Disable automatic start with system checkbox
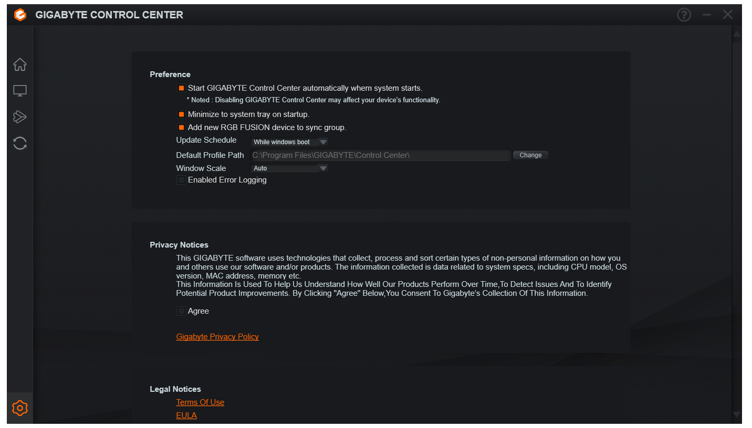The image size is (752, 428). [x=181, y=88]
